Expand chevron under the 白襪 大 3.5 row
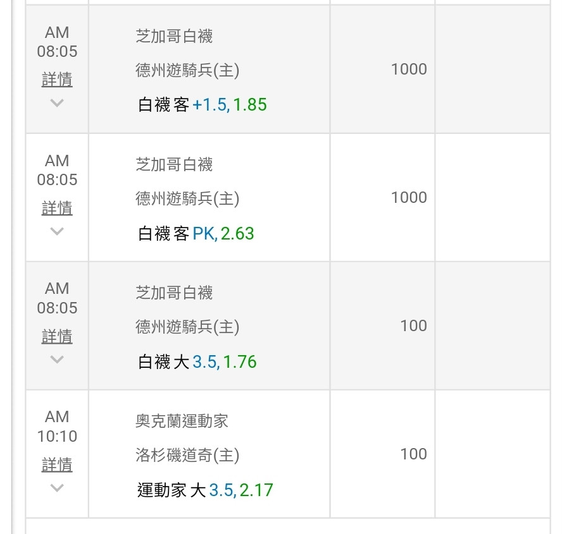 click(x=57, y=359)
